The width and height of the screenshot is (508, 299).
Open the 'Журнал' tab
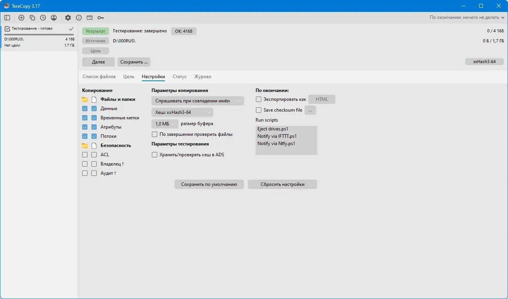[x=203, y=77]
